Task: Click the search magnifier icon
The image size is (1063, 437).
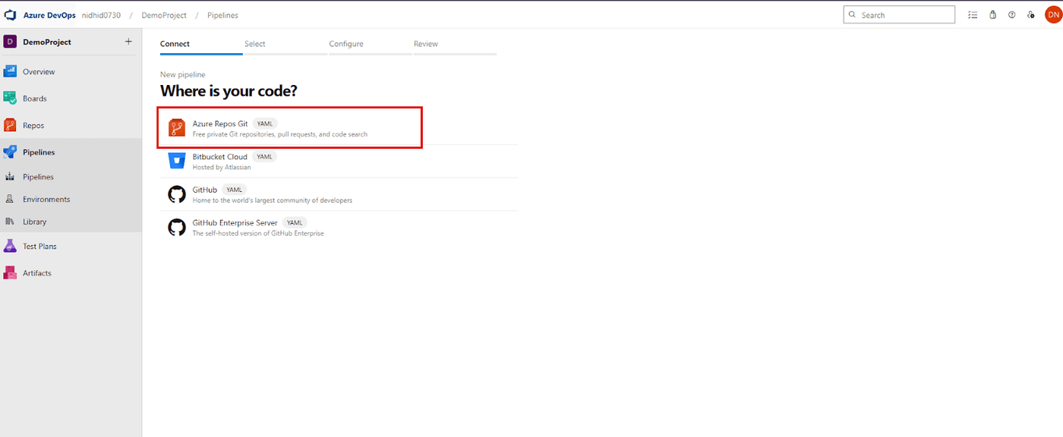Action: pyautogui.click(x=852, y=14)
